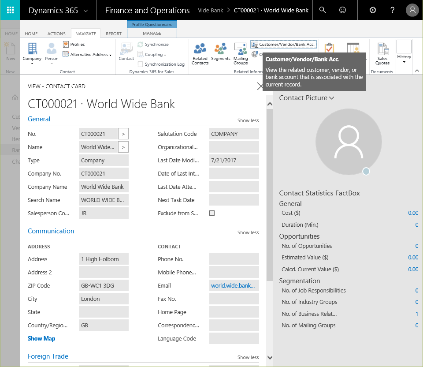Open the Company ribbon button
The image size is (423, 367).
click(x=32, y=53)
